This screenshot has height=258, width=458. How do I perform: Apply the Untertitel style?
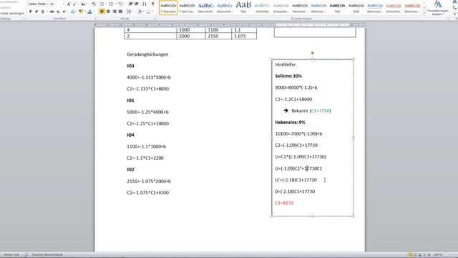(x=262, y=7)
